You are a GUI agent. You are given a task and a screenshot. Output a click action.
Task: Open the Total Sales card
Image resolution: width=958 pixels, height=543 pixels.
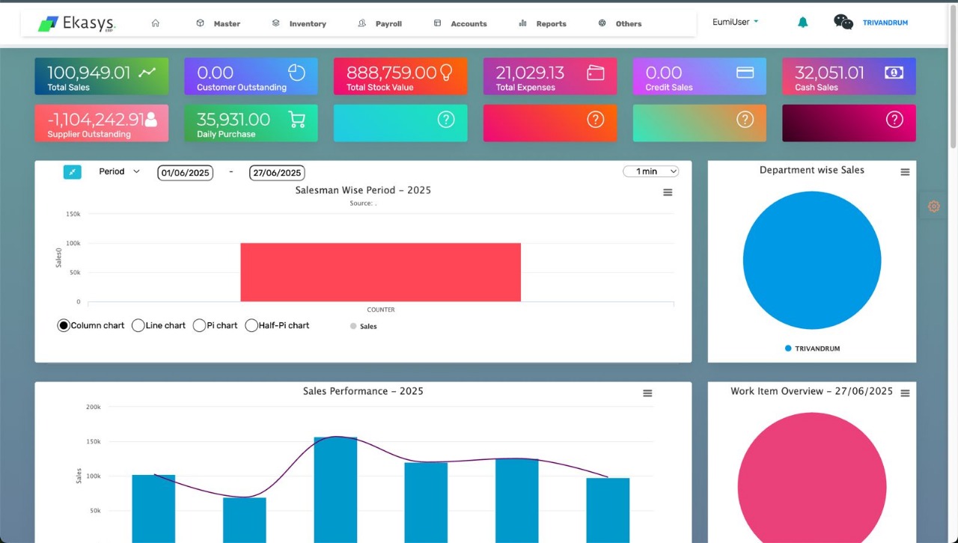click(x=102, y=76)
